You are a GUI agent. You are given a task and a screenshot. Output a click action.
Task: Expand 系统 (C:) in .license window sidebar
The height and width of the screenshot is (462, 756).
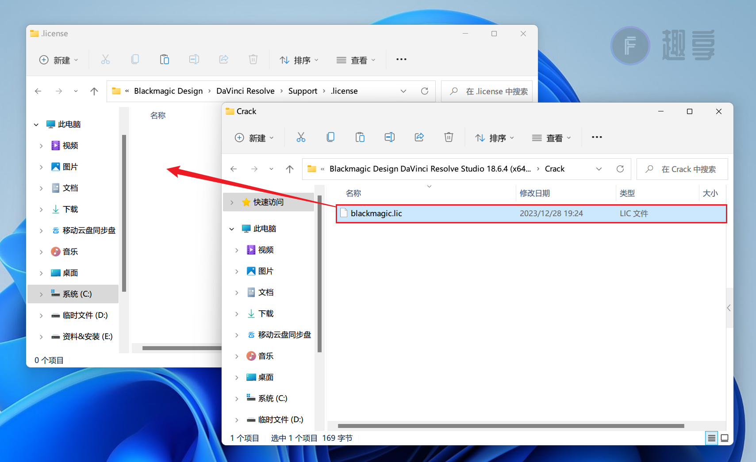click(x=41, y=294)
